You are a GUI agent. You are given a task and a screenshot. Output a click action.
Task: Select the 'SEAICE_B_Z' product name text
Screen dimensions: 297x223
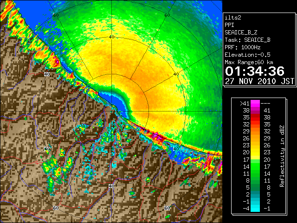coord(241,33)
